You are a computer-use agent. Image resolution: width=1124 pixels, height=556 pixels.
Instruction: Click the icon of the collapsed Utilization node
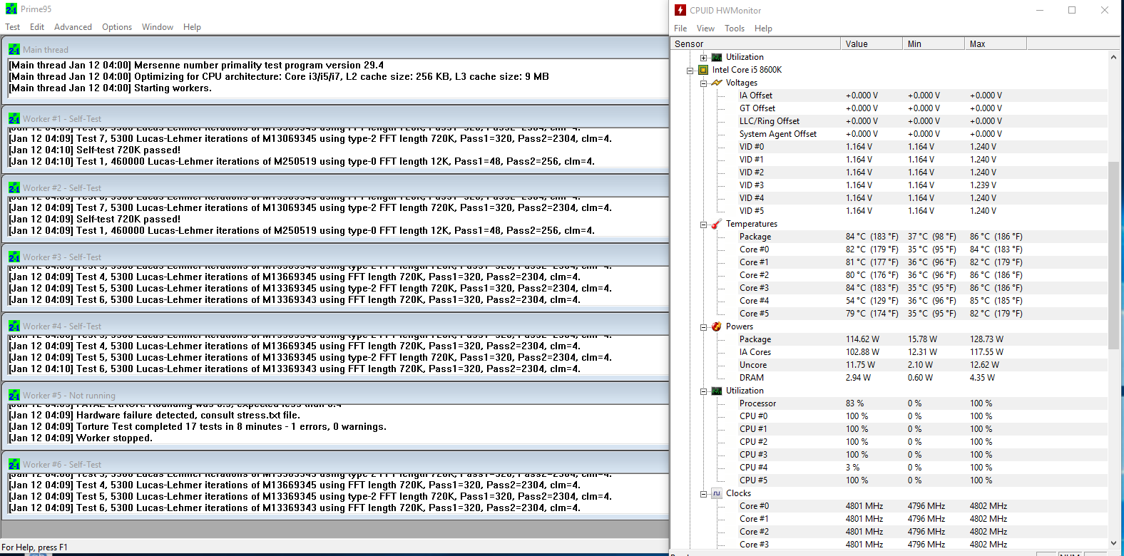717,57
